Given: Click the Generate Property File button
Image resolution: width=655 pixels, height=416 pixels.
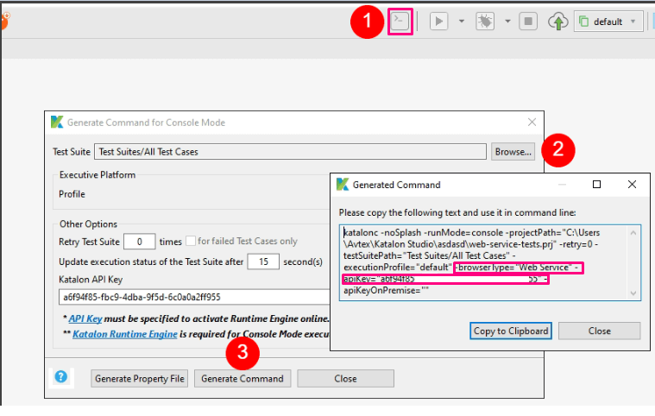Looking at the screenshot, I should (138, 378).
